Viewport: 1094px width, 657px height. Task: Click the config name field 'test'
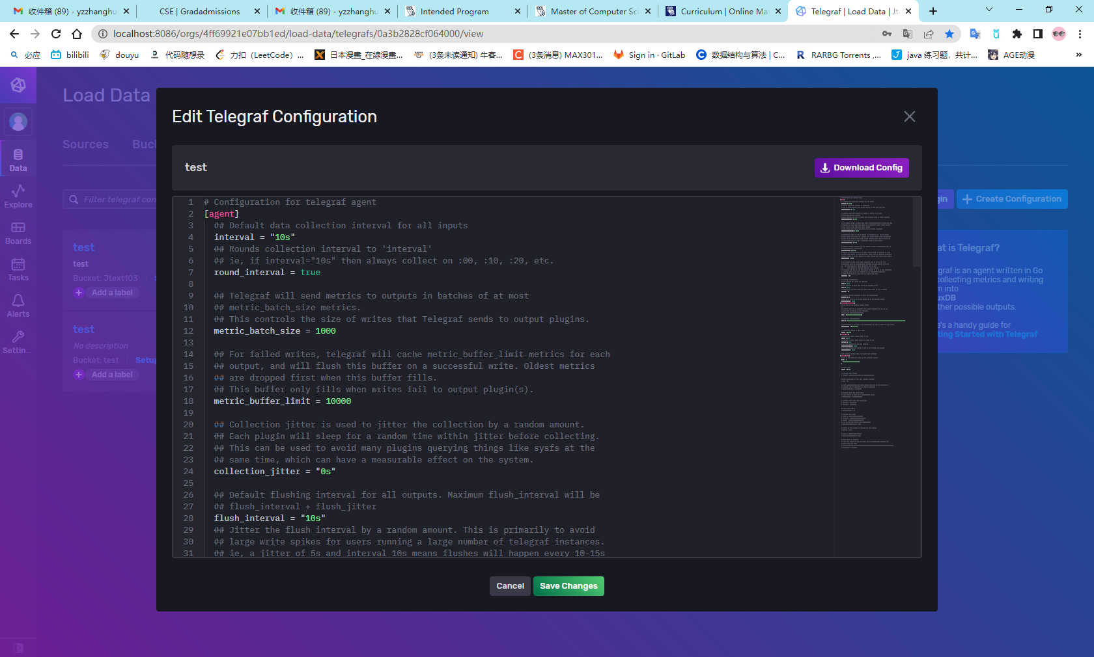[196, 167]
